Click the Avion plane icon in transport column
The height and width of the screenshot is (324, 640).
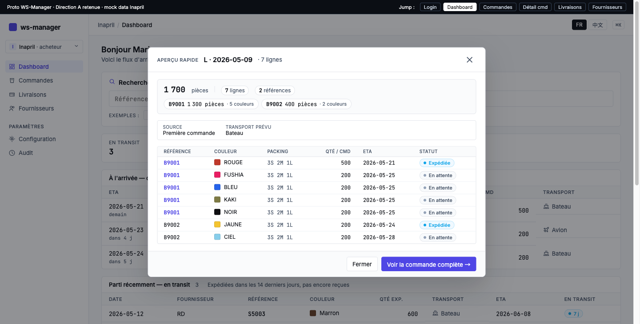tap(546, 230)
